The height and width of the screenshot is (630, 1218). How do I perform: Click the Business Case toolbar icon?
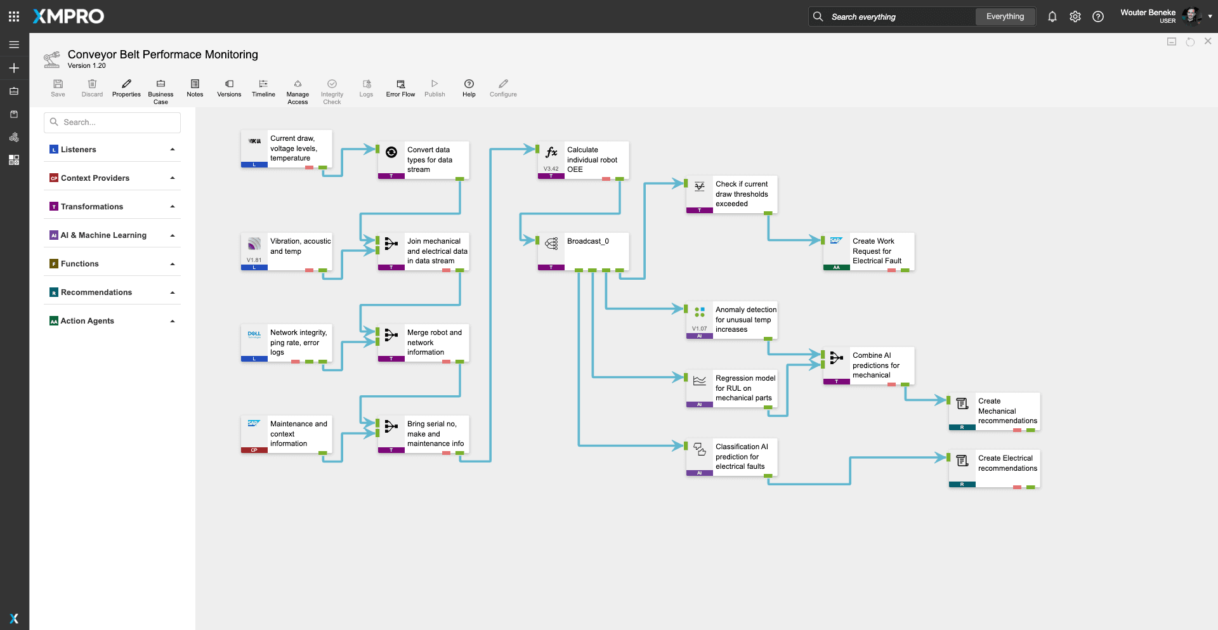pyautogui.click(x=160, y=84)
